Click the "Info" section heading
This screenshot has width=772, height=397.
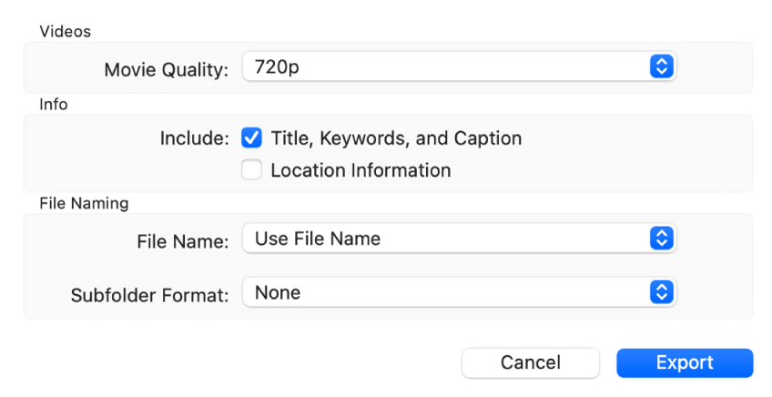pyautogui.click(x=53, y=105)
